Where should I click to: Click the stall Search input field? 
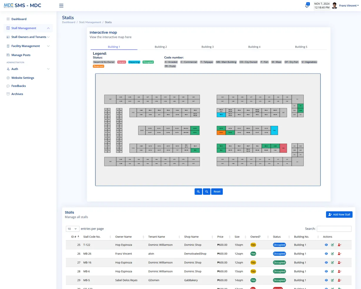pyautogui.click(x=334, y=229)
